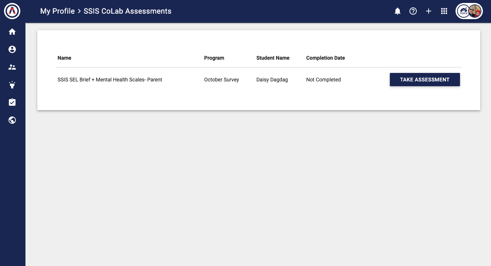Open the account profile icon in the sidebar
The width and height of the screenshot is (491, 266).
click(x=12, y=49)
